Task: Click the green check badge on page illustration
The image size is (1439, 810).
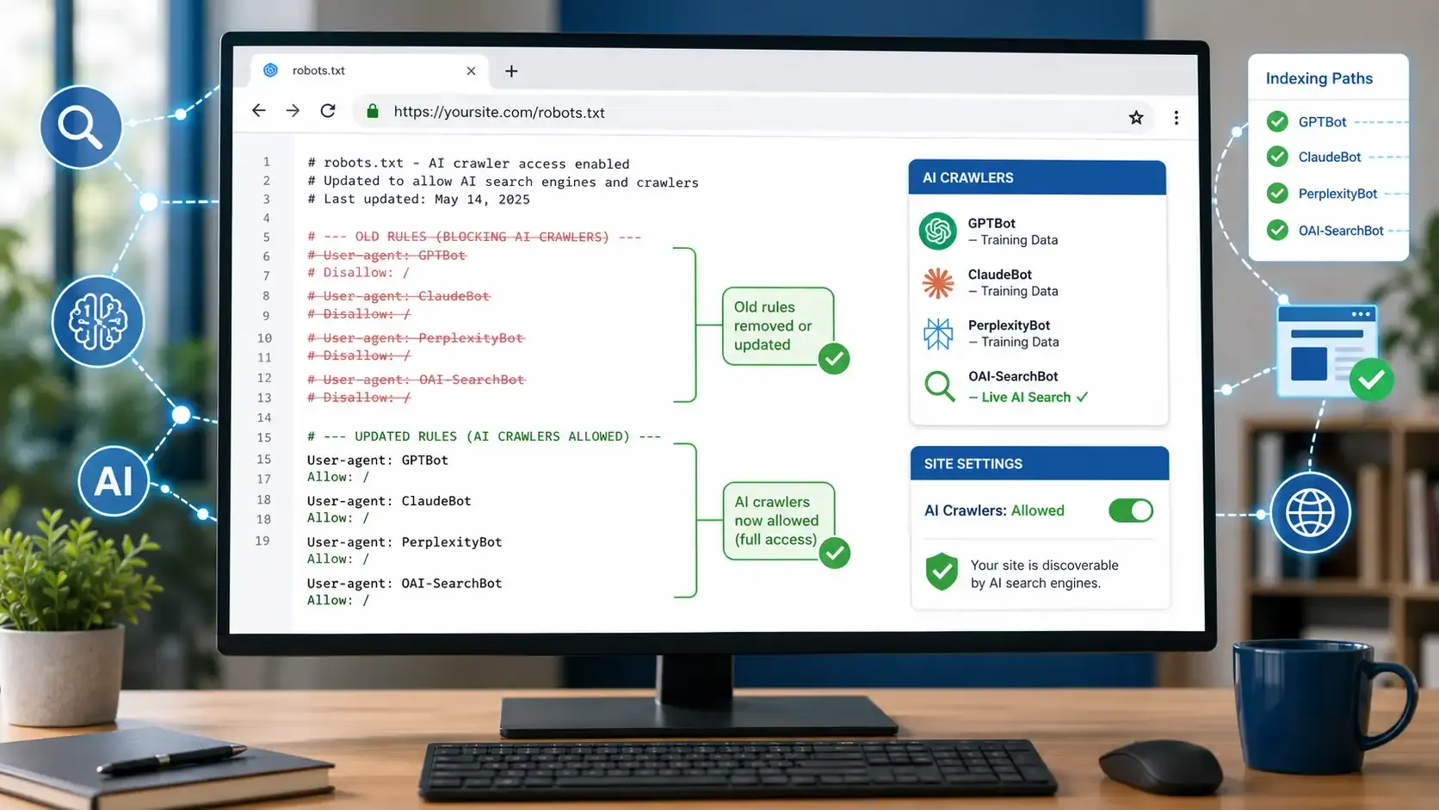Action: click(1371, 380)
